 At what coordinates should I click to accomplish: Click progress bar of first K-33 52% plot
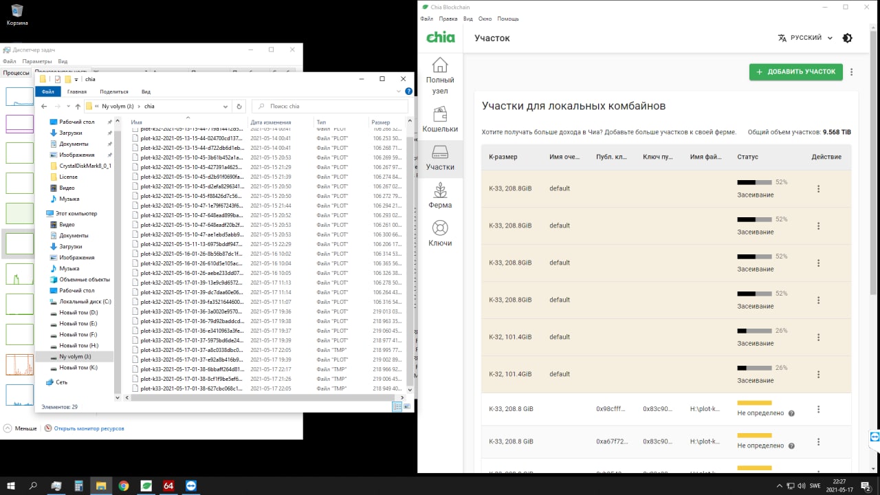tap(754, 182)
